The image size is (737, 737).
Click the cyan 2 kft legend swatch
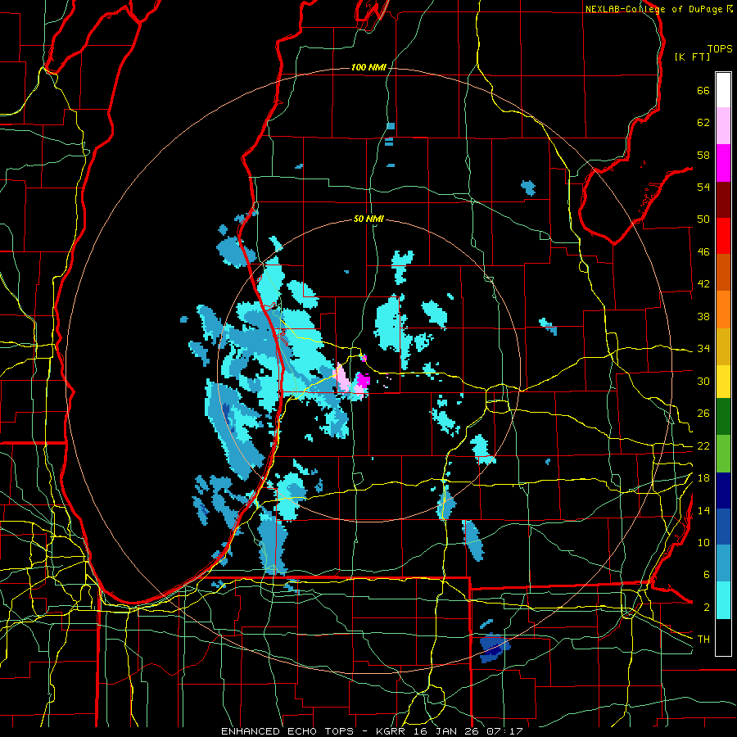[723, 600]
